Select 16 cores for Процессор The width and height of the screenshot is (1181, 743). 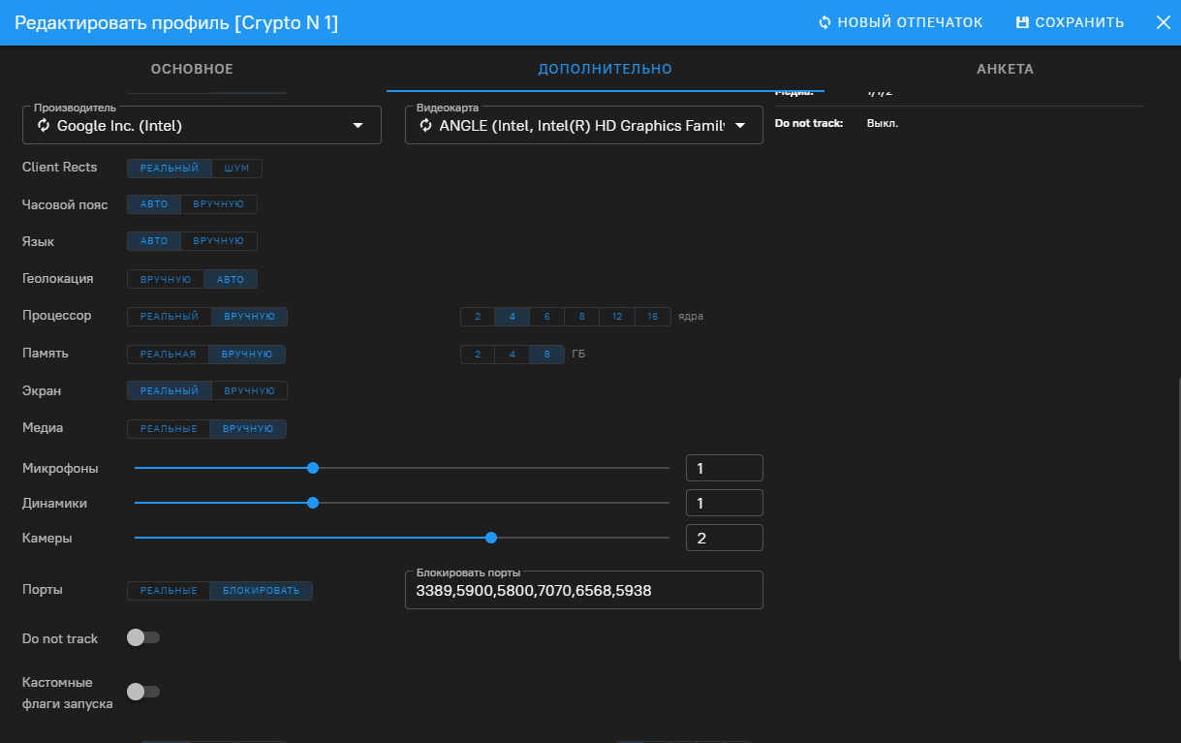pos(653,317)
